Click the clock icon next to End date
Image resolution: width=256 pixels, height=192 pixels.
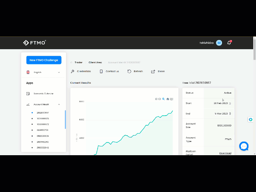[230, 114]
